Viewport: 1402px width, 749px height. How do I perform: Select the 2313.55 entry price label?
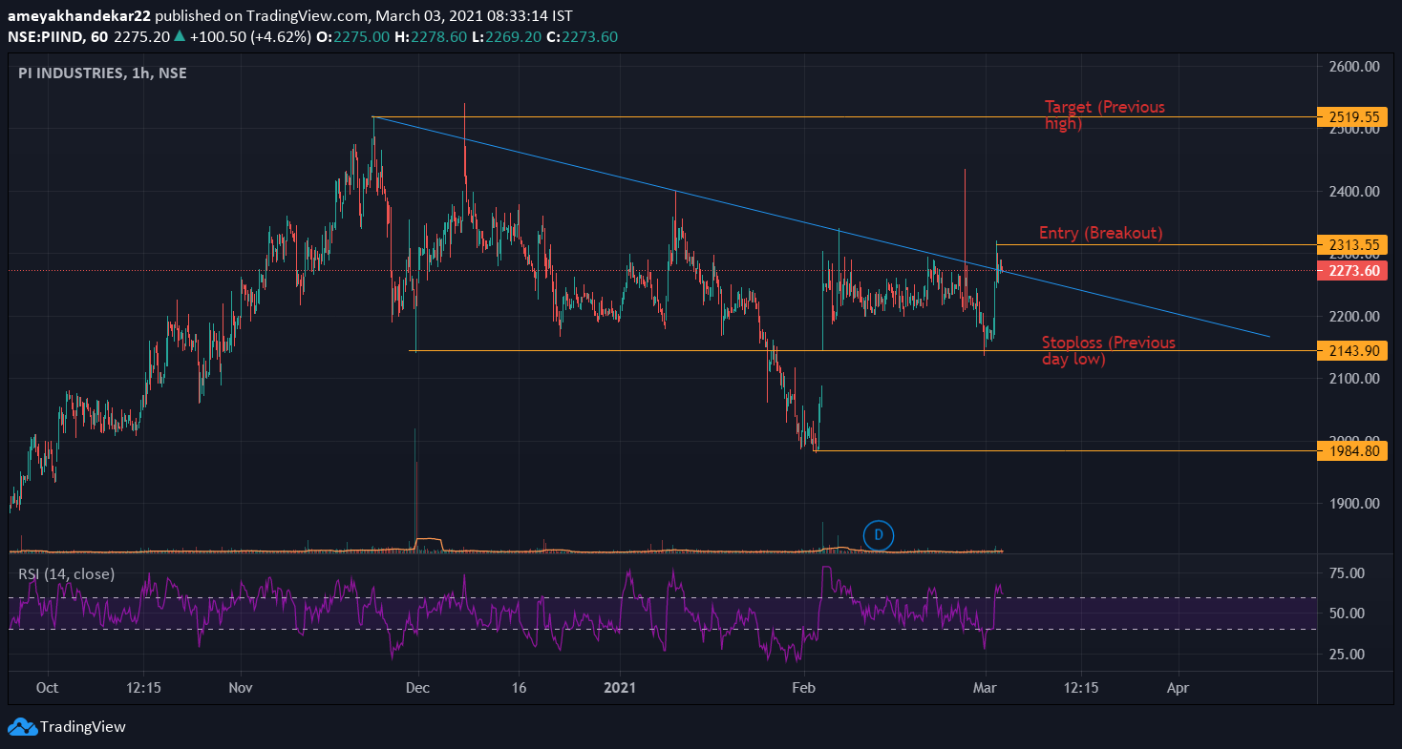pos(1352,245)
